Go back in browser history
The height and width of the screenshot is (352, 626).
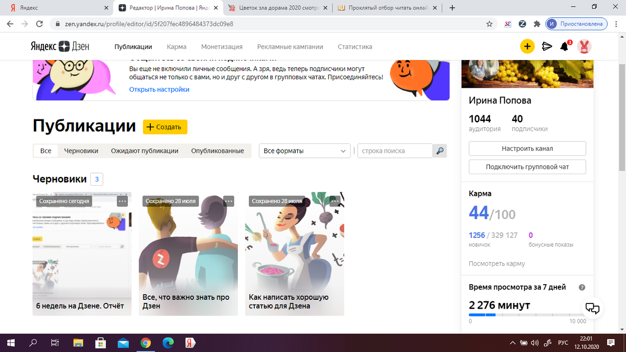(10, 24)
